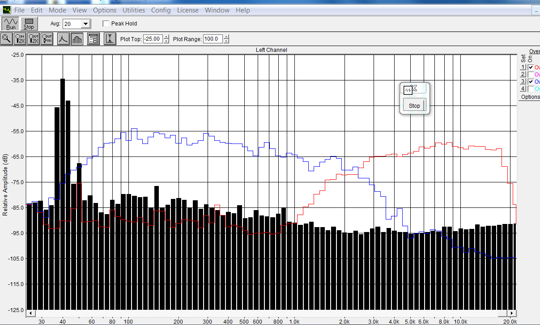Decrease Plot Top value with down arrow
Viewport: 540px width, 325px height.
click(166, 41)
